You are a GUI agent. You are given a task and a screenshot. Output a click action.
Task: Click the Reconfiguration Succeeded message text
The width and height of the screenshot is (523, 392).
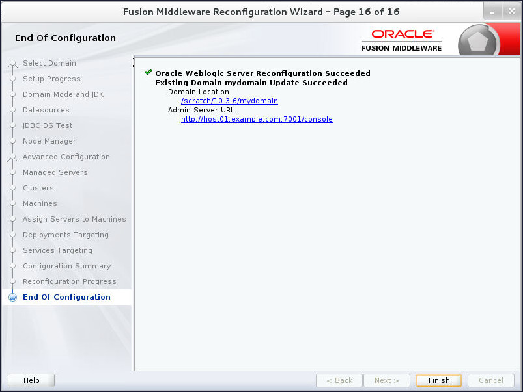pos(262,73)
